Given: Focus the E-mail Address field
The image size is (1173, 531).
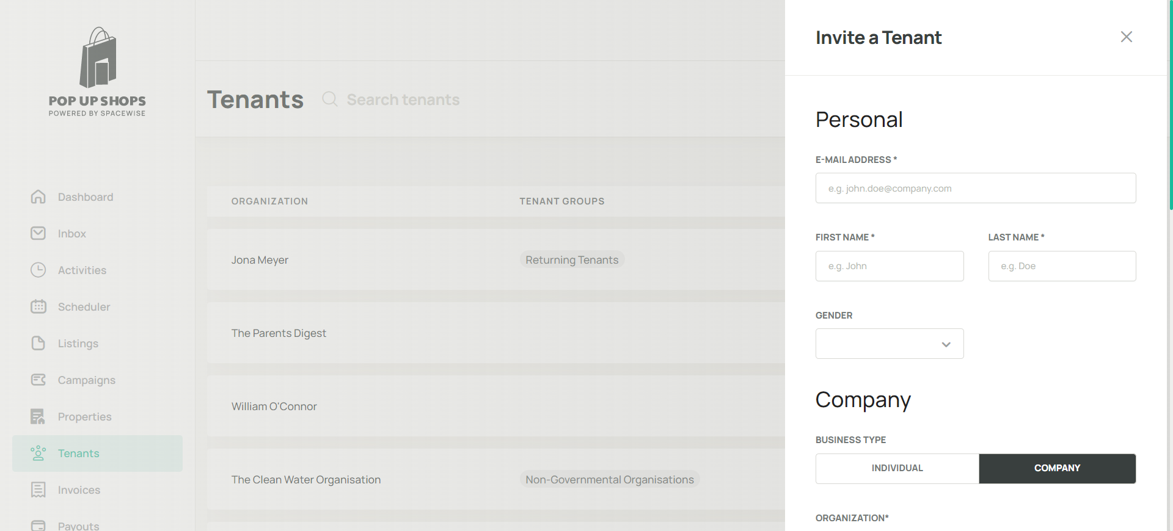Looking at the screenshot, I should pos(975,188).
